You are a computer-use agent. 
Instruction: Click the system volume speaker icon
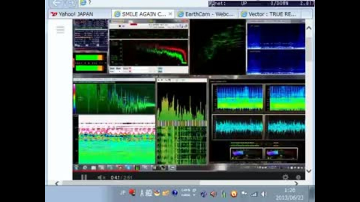(264, 194)
